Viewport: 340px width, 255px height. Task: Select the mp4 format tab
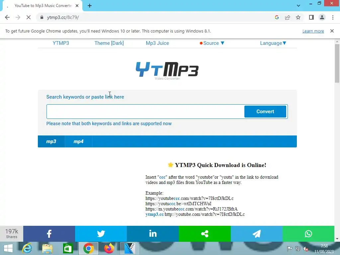point(78,141)
